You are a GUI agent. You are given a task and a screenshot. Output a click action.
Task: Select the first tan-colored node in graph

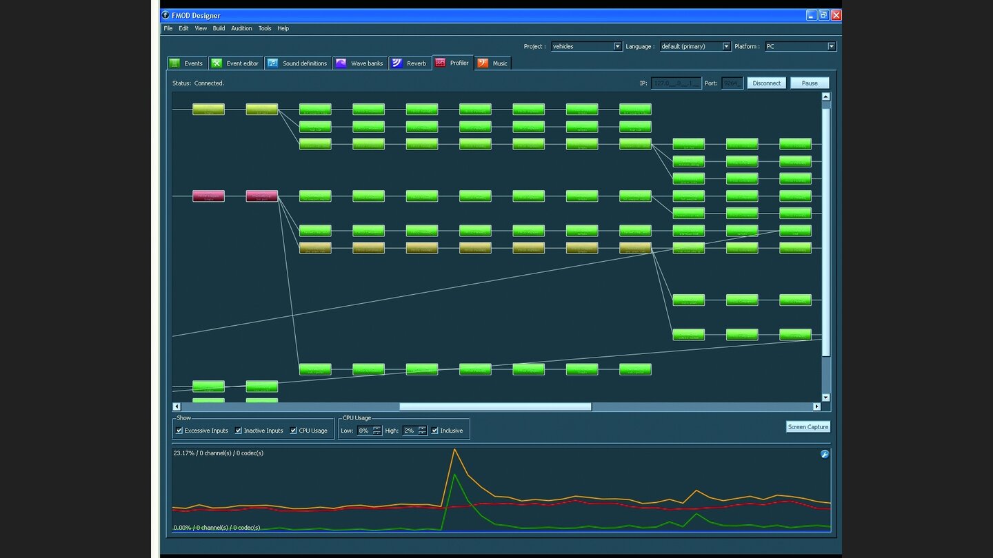315,248
